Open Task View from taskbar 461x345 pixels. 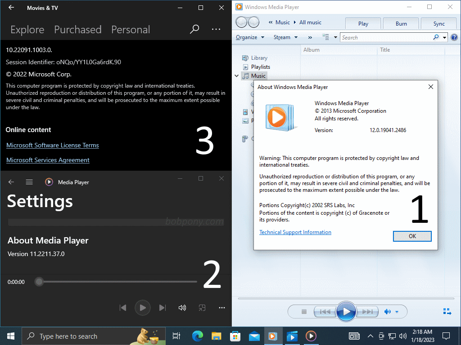176,336
